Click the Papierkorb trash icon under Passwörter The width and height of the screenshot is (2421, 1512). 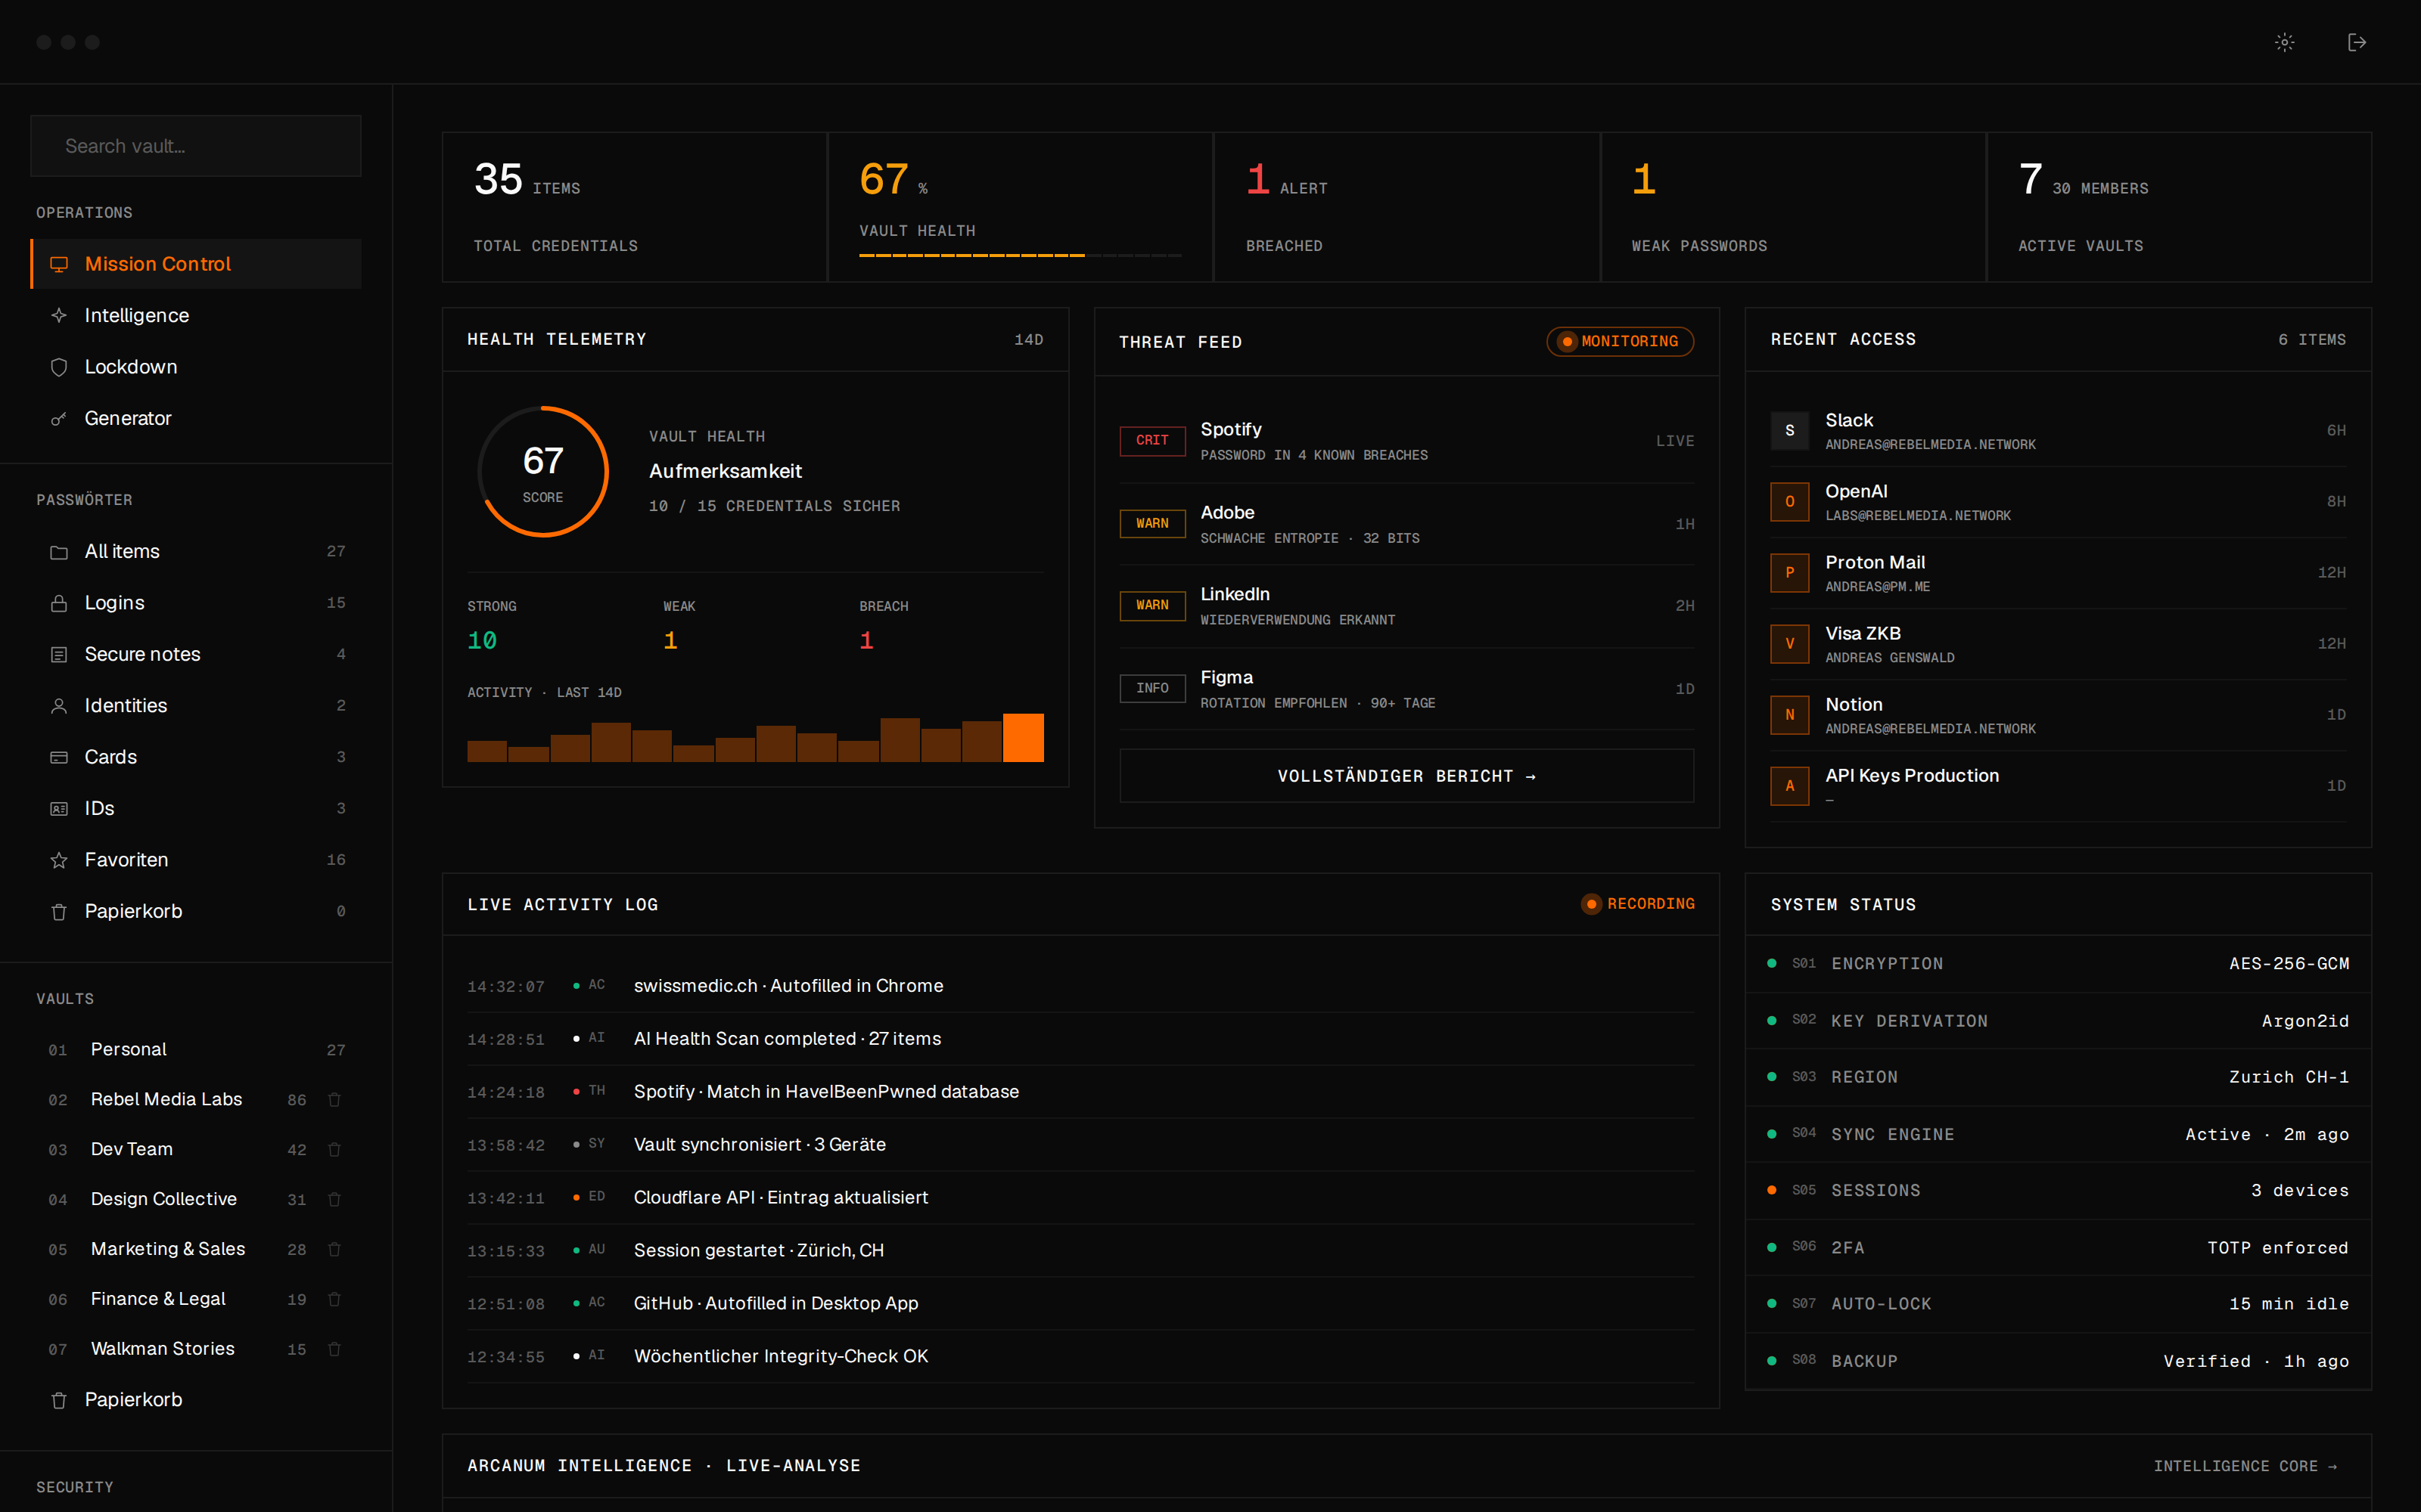59,911
